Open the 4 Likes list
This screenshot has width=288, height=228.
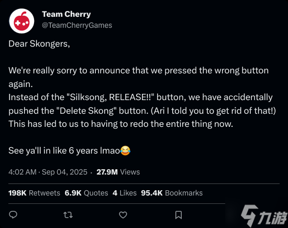point(125,193)
